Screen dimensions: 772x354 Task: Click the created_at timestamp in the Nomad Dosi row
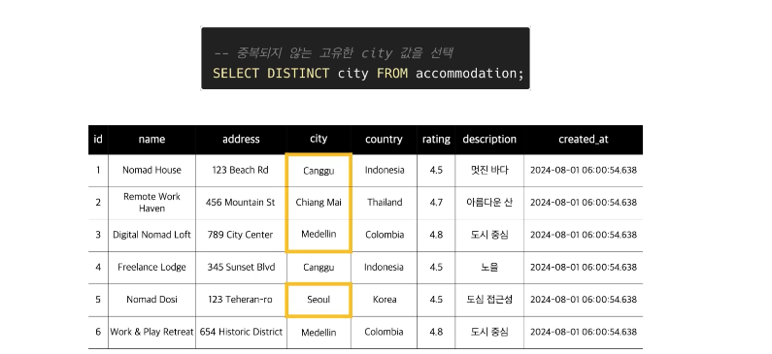584,300
